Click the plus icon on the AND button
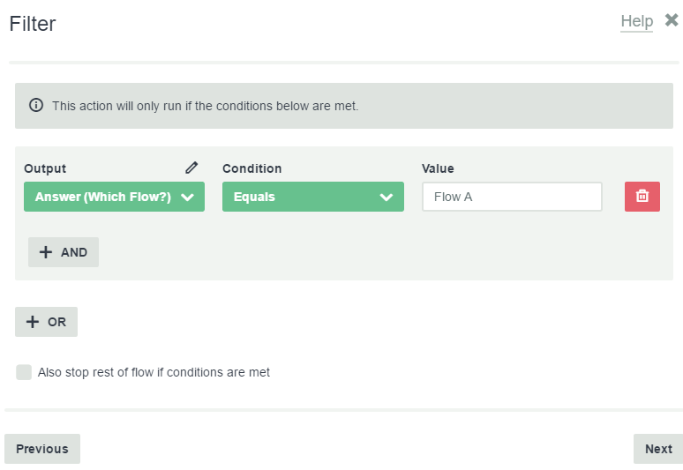 tap(46, 252)
